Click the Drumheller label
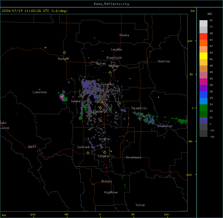The height and width of the screenshot is (218, 223). 165,126
